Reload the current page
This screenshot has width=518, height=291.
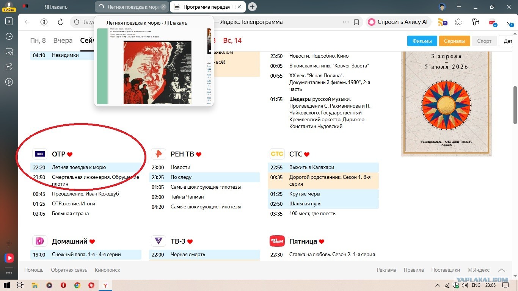point(61,22)
